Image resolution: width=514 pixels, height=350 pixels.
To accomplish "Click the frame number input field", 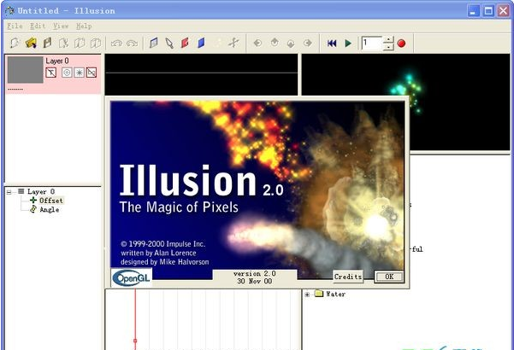I will pos(372,44).
